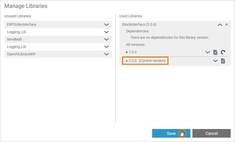Select the ERPOrderInterface library name
Viewport: 235px width, 142px height.
click(x=22, y=25)
